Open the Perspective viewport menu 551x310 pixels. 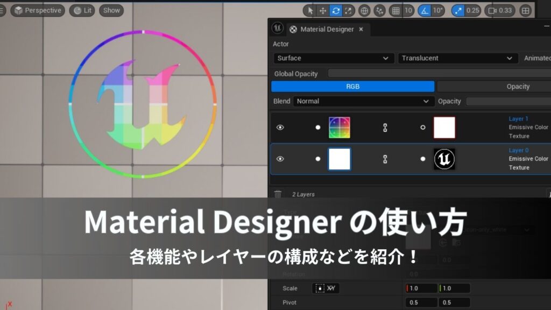coord(38,10)
